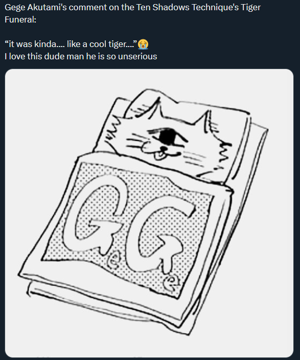This screenshot has width=300, height=360.
Task: Open the cat-in-bed drawing attached to the tweet
Action: [149, 213]
